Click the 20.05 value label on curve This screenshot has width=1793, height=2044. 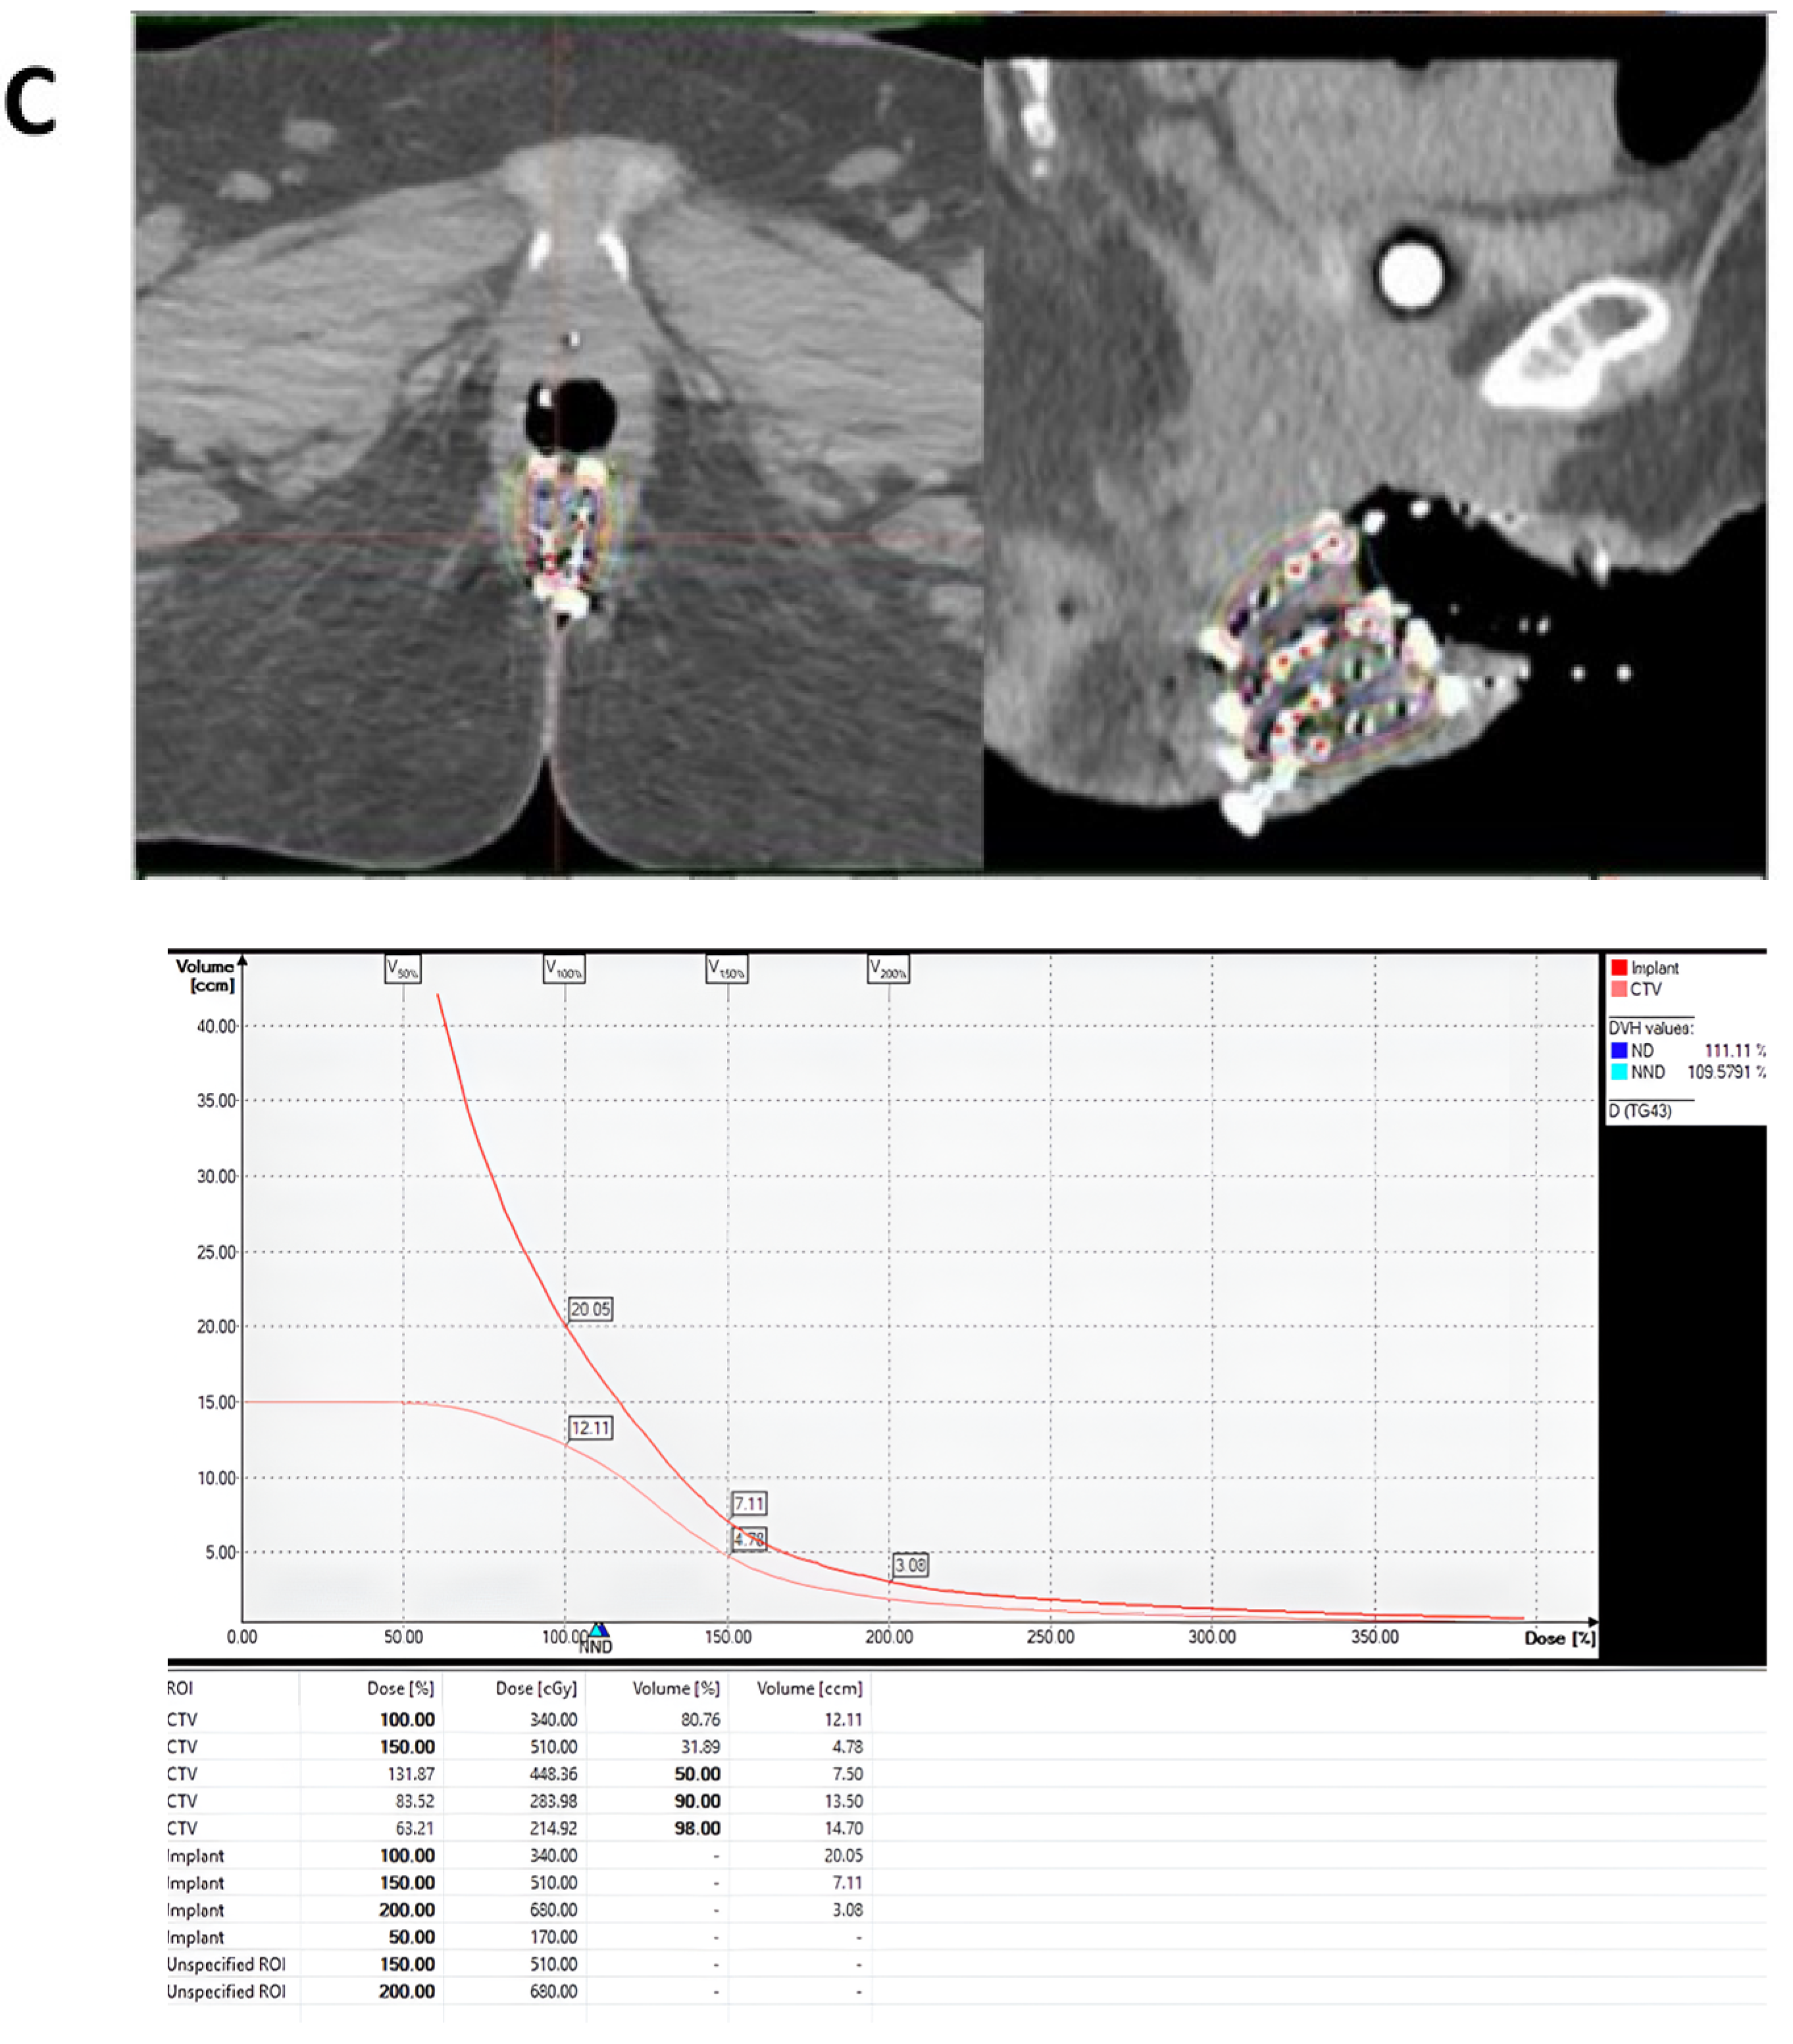coord(590,1309)
